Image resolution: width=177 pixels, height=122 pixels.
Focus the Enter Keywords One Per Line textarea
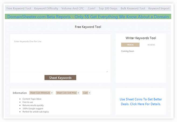click(x=60, y=56)
